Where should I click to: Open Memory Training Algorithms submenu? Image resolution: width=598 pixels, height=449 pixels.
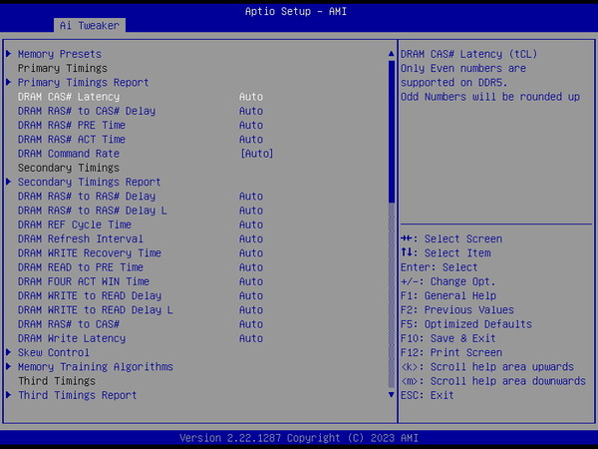[x=95, y=367]
